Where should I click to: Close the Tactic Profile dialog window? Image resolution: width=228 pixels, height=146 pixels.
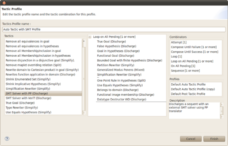tap(4, 3)
